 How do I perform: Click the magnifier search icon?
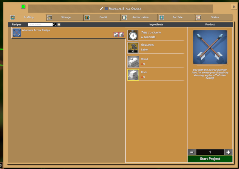[x=54, y=24]
